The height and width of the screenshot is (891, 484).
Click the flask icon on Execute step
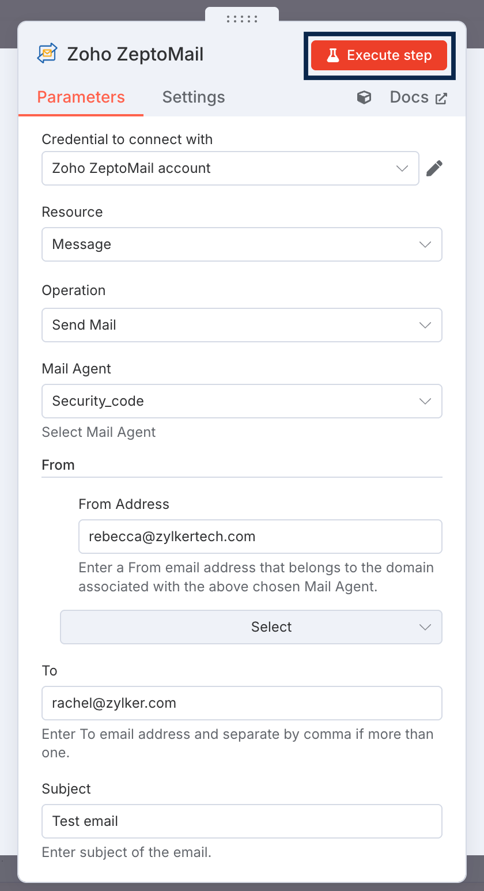click(332, 55)
